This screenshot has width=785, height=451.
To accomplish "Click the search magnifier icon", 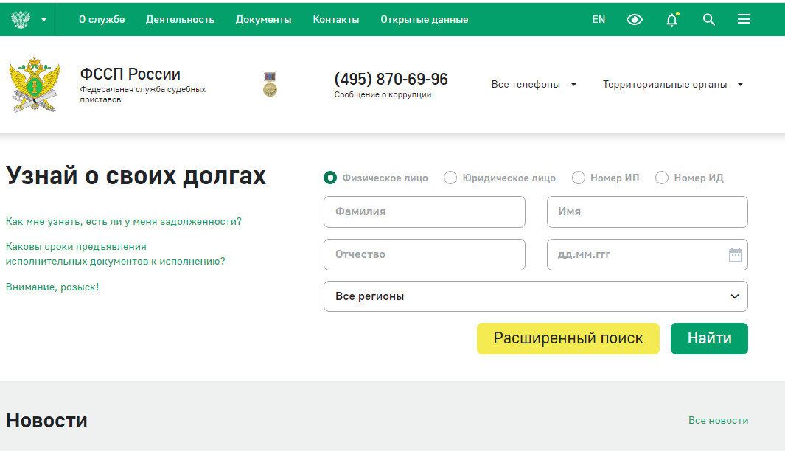I will pos(709,19).
